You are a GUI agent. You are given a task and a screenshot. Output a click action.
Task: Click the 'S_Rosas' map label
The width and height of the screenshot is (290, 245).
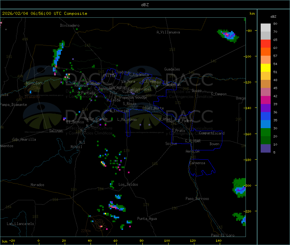[130, 104]
